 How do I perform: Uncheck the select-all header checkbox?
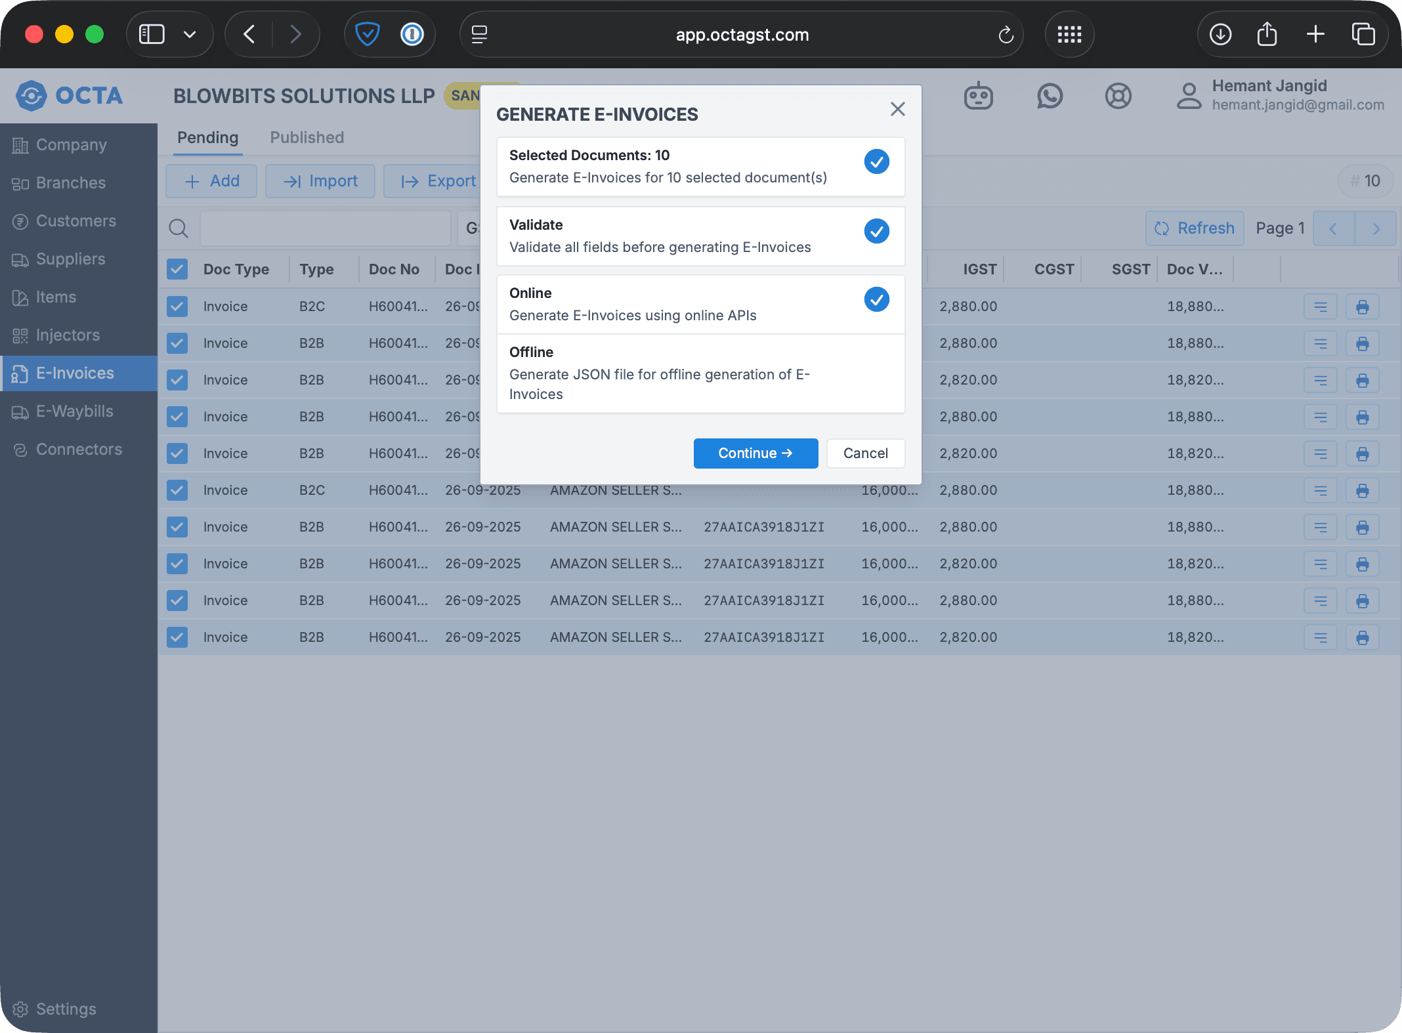(x=177, y=269)
